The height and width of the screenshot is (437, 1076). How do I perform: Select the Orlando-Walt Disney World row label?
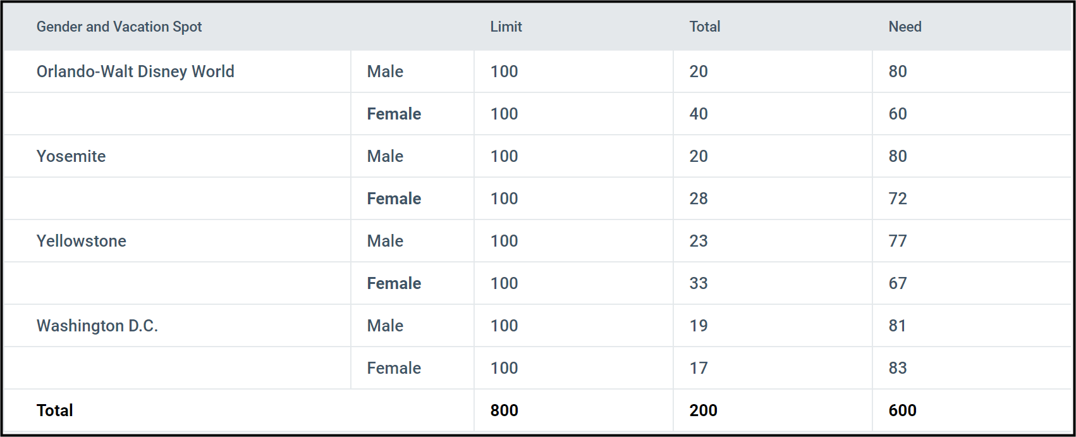(x=135, y=71)
